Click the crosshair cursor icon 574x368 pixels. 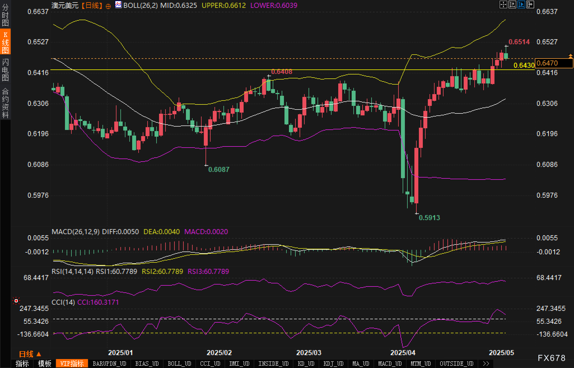tap(503, 4)
